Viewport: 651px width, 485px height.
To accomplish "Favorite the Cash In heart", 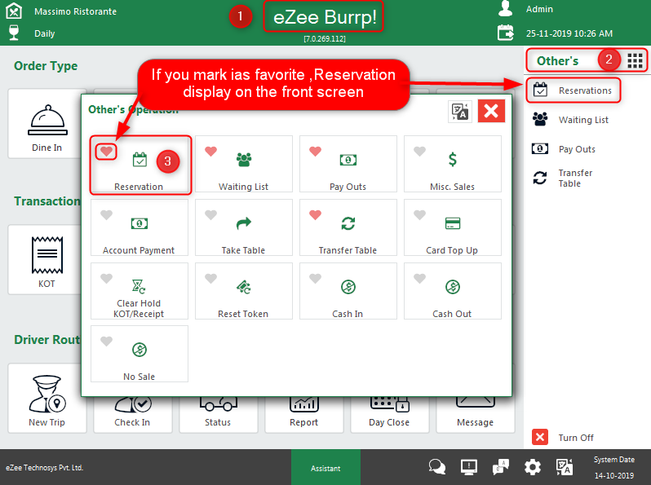I will (315, 278).
